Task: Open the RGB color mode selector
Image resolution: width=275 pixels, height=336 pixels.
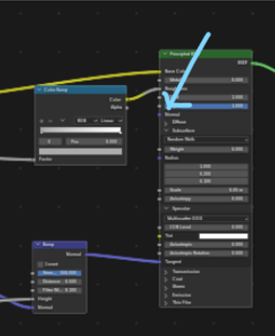Action: pos(87,121)
